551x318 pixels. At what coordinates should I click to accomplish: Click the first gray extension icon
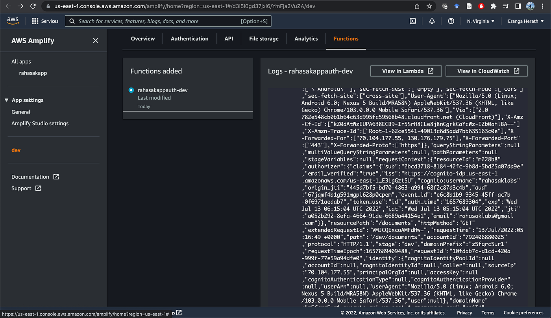click(x=445, y=6)
